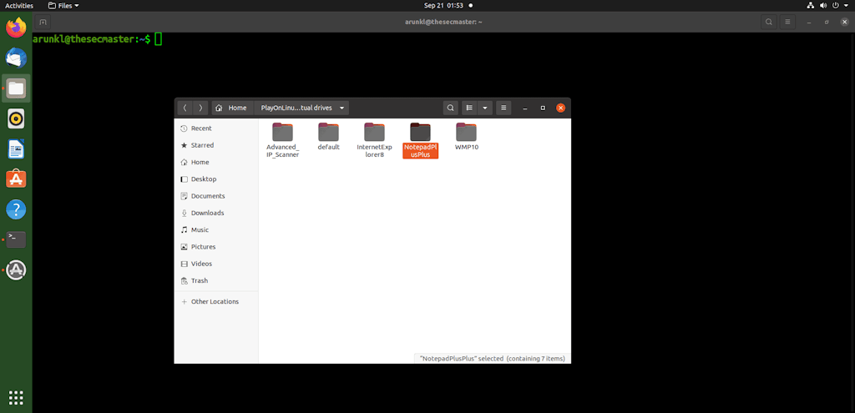
Task: Open Downloads in Files sidebar
Action: click(x=216, y=213)
